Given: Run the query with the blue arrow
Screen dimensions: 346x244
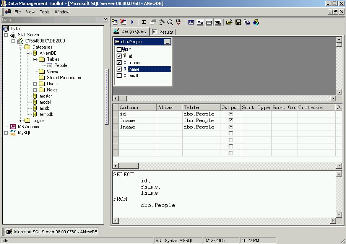Looking at the screenshot, I should click(132, 22).
